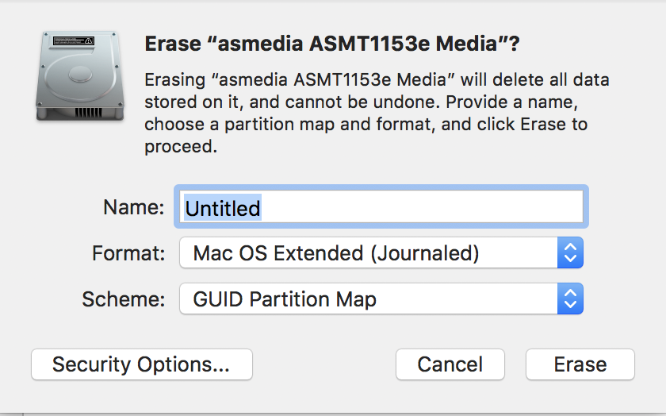666x416 pixels.
Task: Click the blue arrows of the Scheme popup
Action: [x=571, y=299]
